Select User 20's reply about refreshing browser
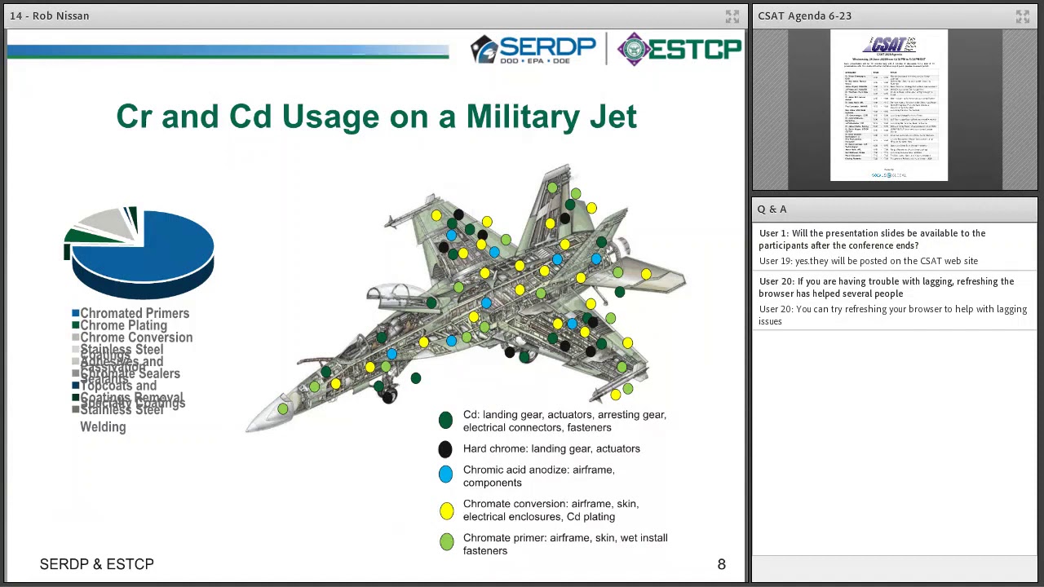The width and height of the screenshot is (1044, 587). [892, 315]
